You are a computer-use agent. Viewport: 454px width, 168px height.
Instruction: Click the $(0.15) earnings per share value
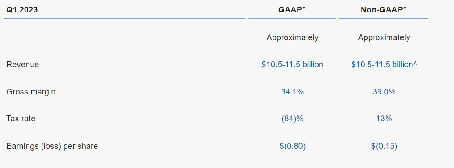coord(384,146)
